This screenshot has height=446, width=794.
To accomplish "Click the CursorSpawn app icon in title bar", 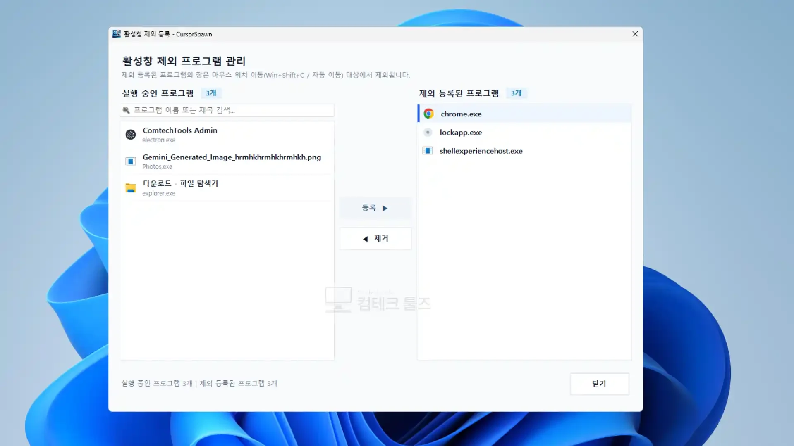I will click(117, 34).
